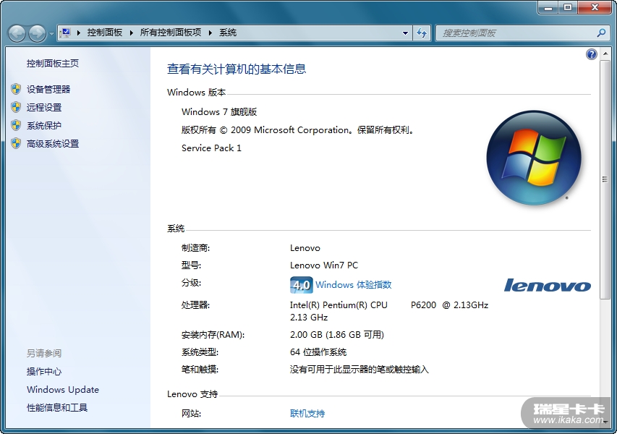Open Help with the blue question icon
Screen dimensions: 617x434
point(591,54)
